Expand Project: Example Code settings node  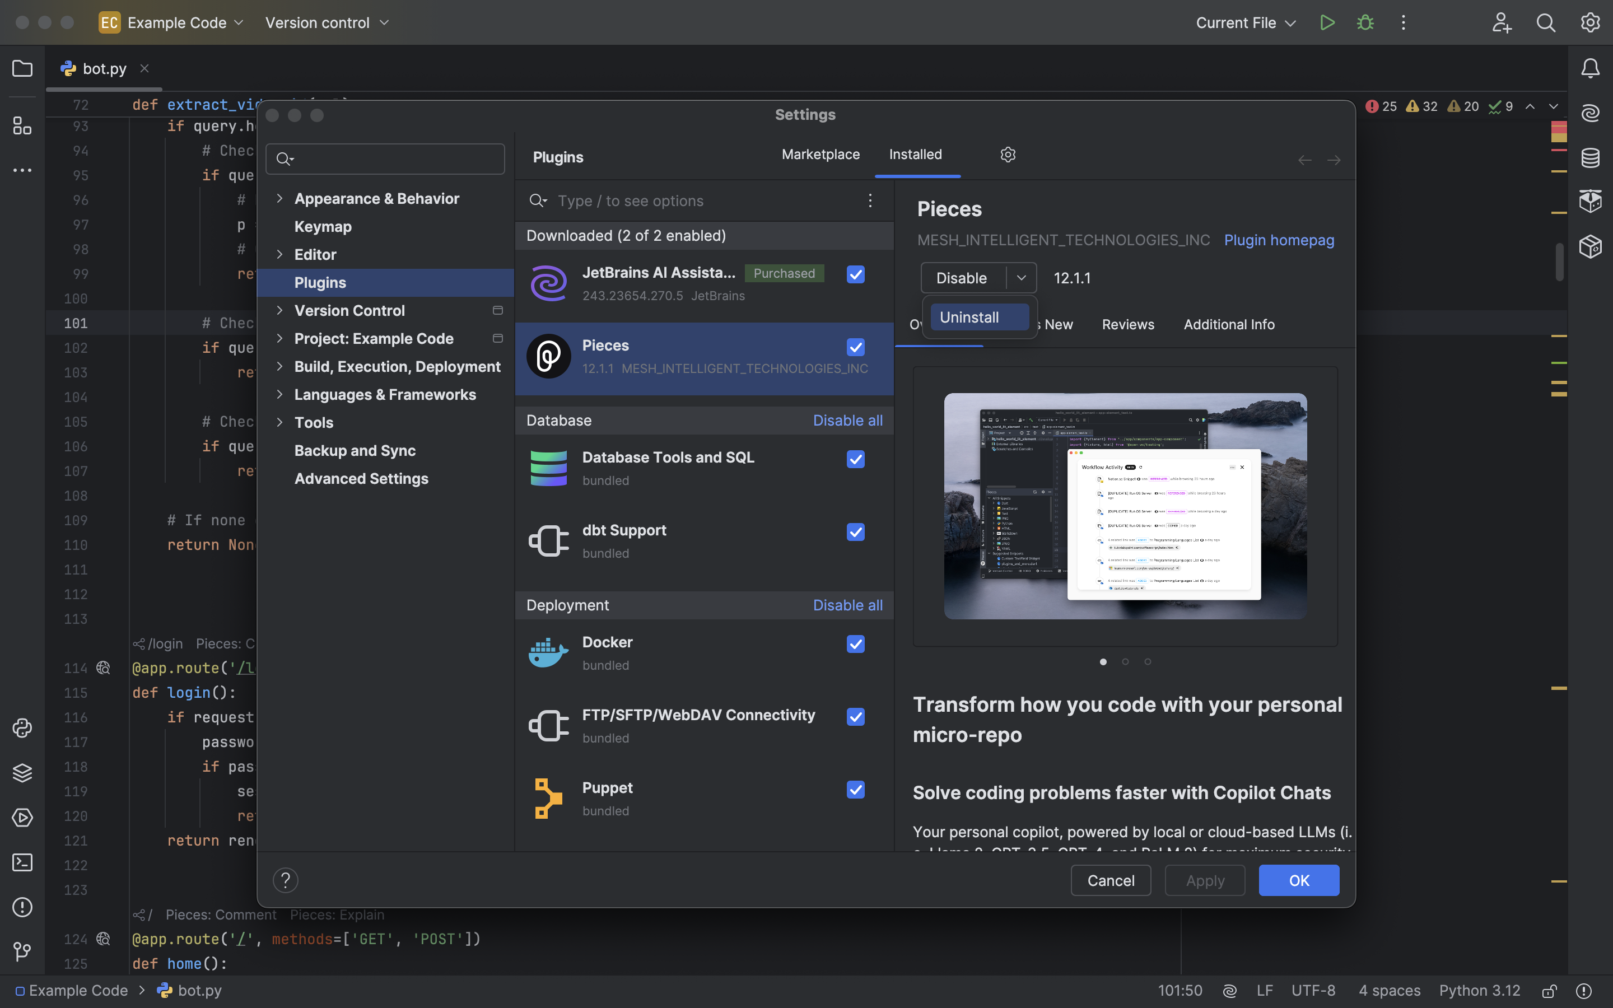(x=279, y=339)
